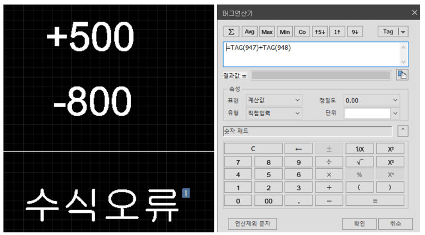Select the Max function button

pyautogui.click(x=267, y=32)
